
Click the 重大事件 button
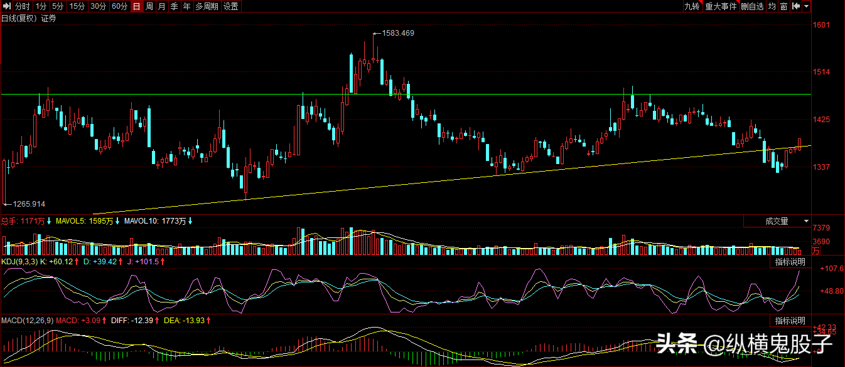(721, 6)
